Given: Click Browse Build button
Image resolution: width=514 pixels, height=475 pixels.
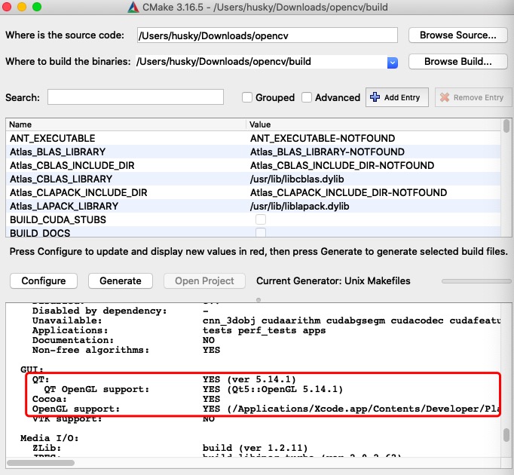Looking at the screenshot, I should 458,62.
